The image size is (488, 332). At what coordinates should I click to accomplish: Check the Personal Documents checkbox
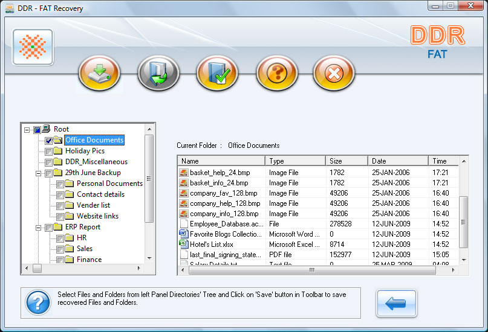[60, 184]
